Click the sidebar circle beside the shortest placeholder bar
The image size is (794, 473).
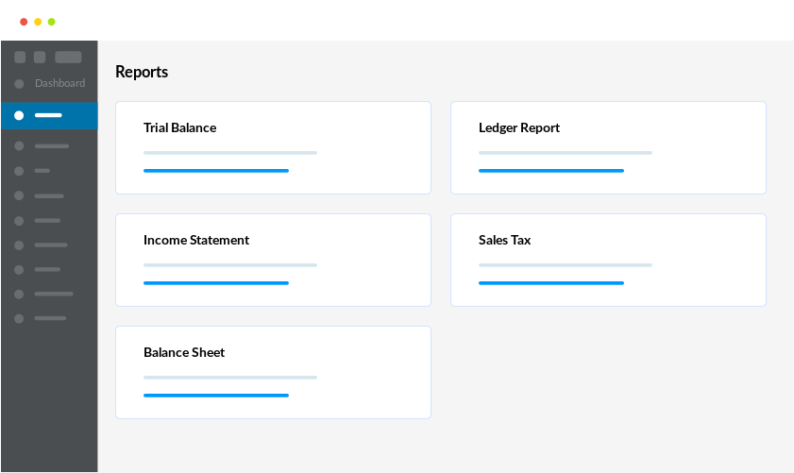[19, 171]
